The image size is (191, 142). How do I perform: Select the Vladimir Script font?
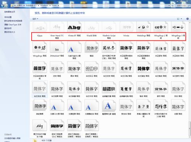click(109, 27)
